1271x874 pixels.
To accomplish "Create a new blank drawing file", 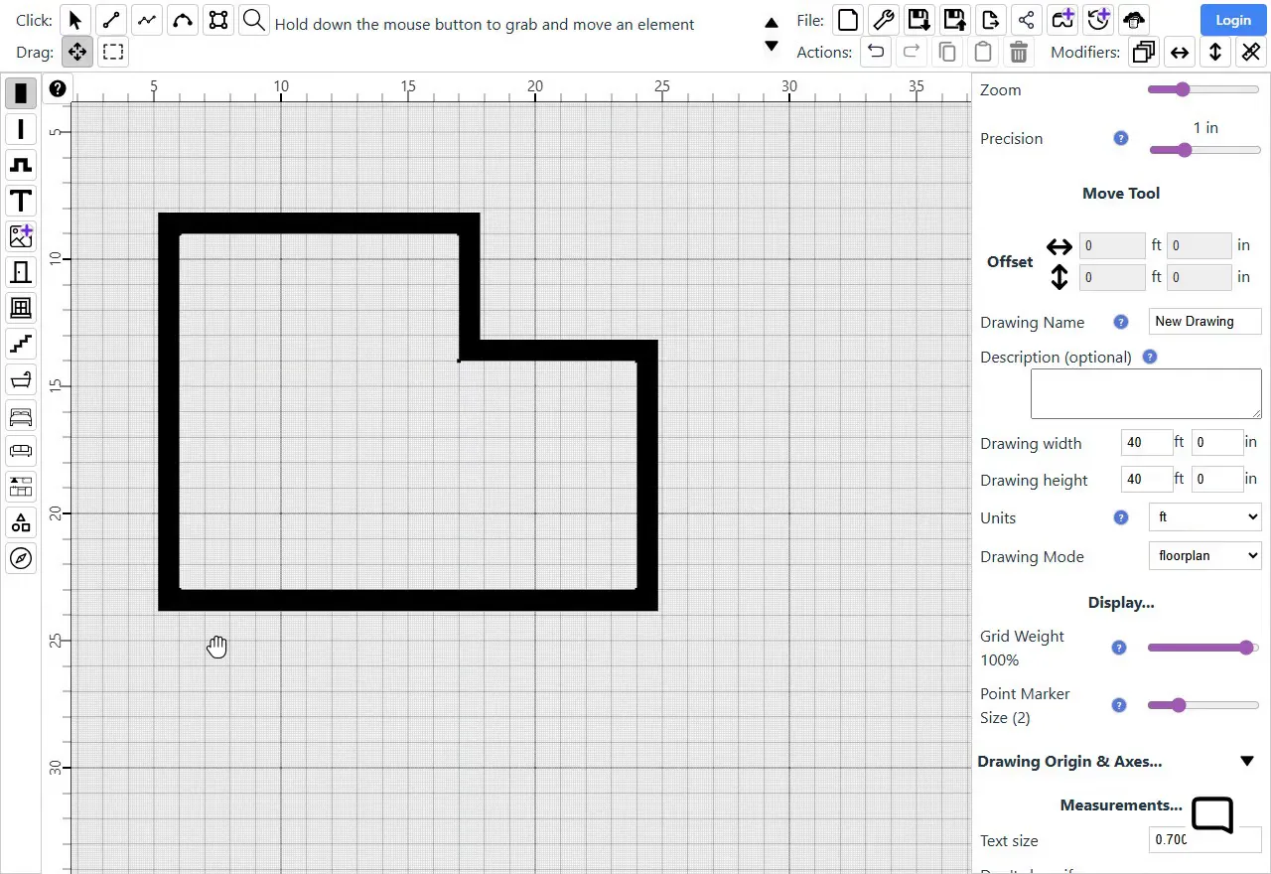I will (x=847, y=20).
